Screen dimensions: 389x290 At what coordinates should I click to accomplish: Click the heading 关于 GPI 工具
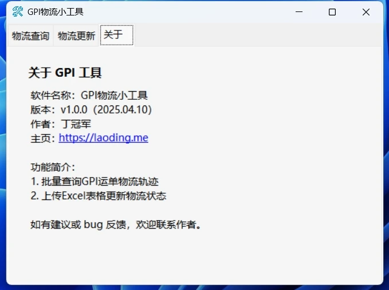point(65,73)
